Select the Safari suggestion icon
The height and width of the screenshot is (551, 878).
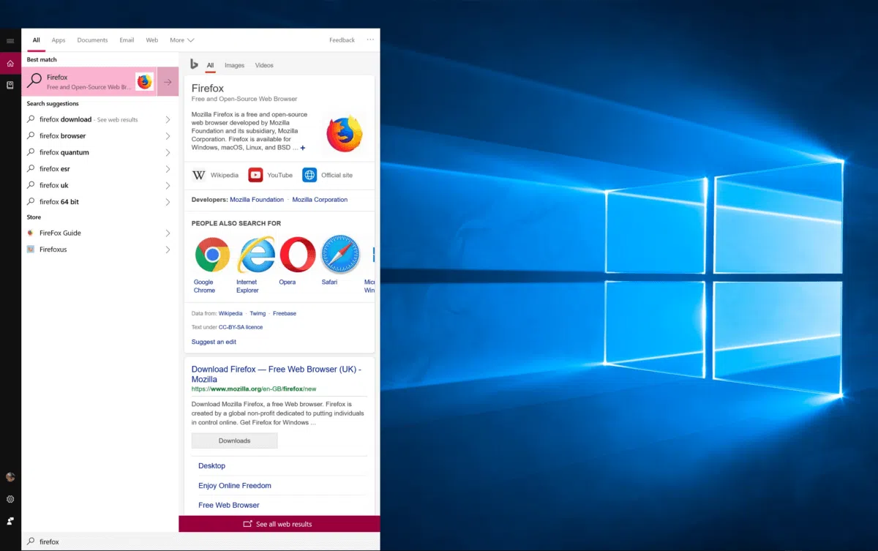click(x=339, y=254)
